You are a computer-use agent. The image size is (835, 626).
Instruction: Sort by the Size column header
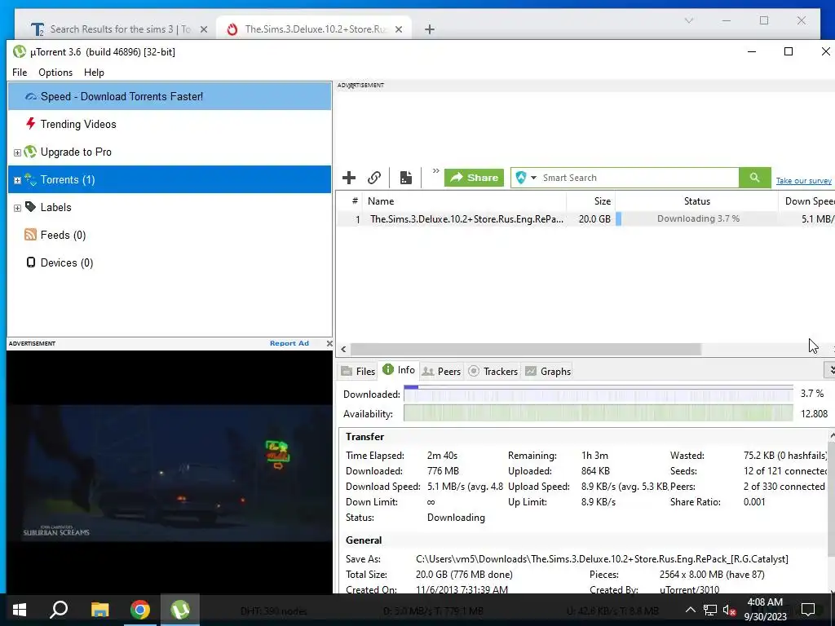(590, 201)
